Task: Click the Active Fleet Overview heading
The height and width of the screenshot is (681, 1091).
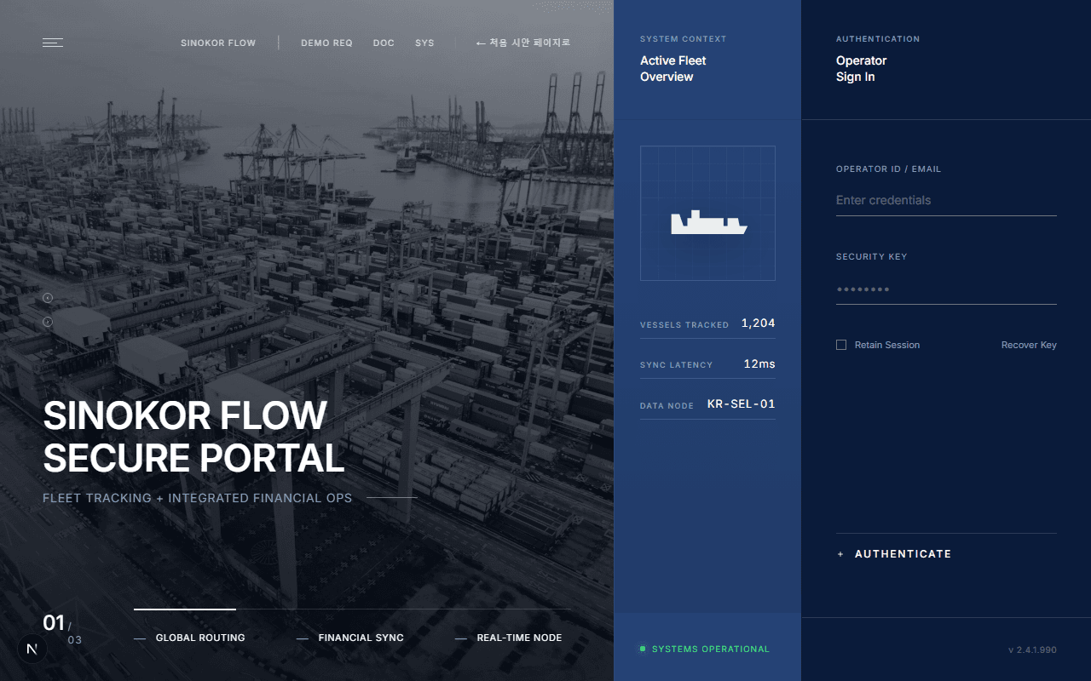Action: point(673,68)
